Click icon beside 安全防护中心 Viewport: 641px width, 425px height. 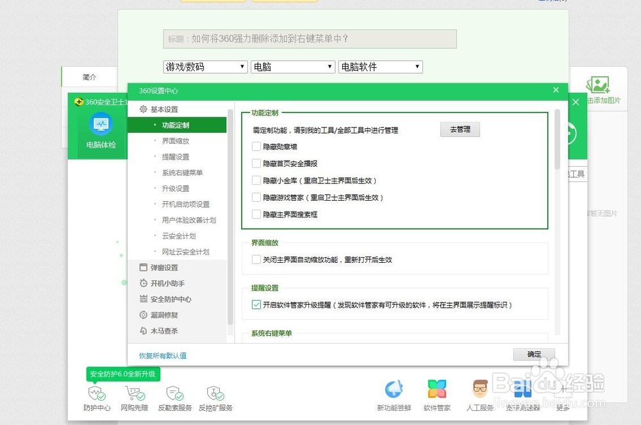[x=143, y=299]
